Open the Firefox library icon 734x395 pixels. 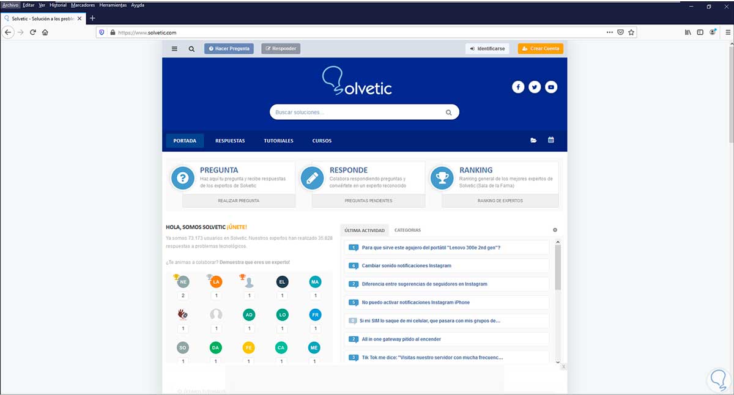click(688, 32)
